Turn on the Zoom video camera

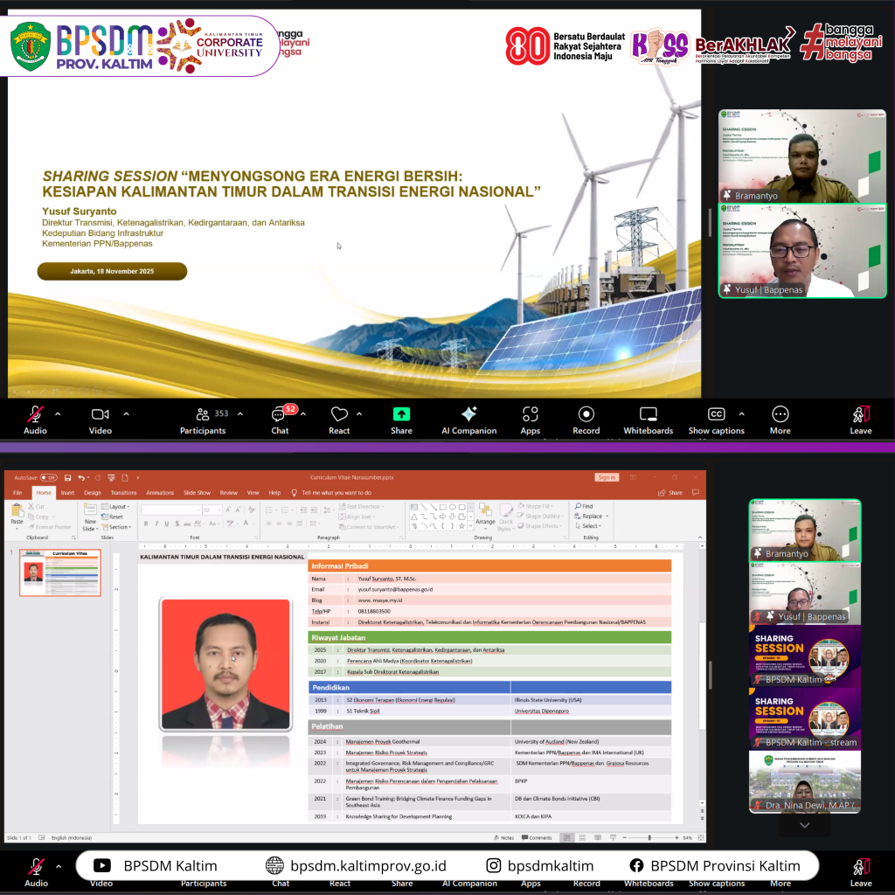pyautogui.click(x=100, y=414)
